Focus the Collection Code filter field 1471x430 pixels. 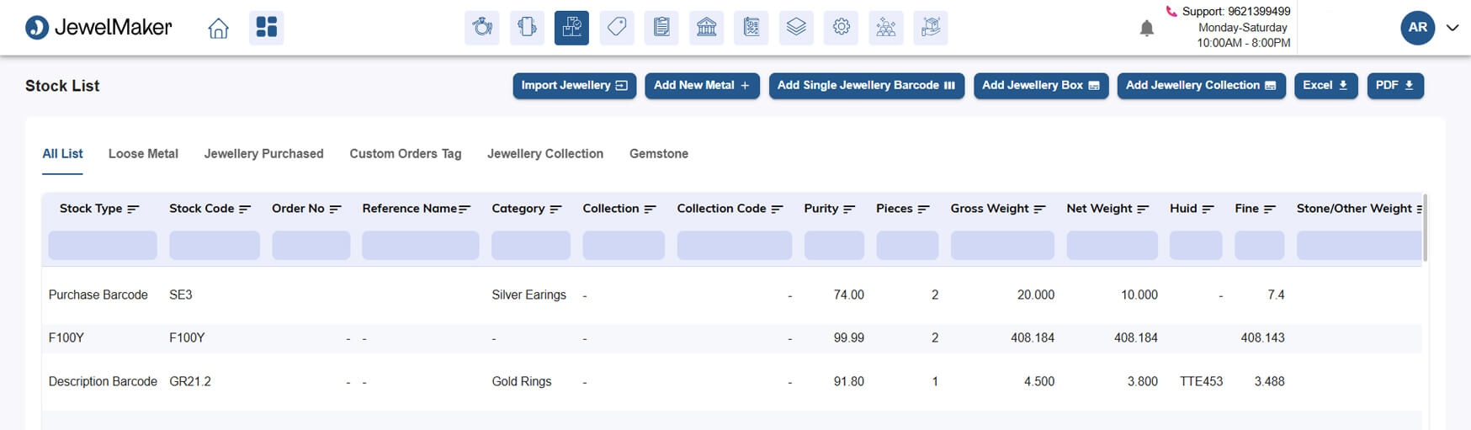pyautogui.click(x=735, y=246)
